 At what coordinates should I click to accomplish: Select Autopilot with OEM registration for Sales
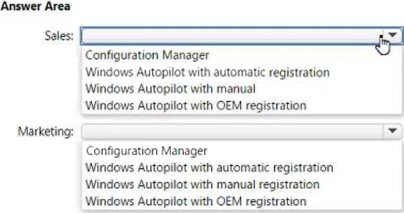click(196, 105)
